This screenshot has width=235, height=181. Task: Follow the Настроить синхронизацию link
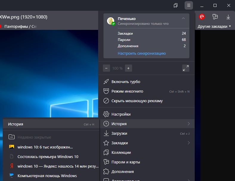point(142,53)
